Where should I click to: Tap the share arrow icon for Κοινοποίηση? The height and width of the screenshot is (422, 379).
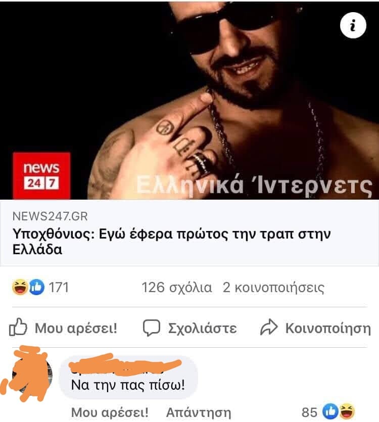269,327
